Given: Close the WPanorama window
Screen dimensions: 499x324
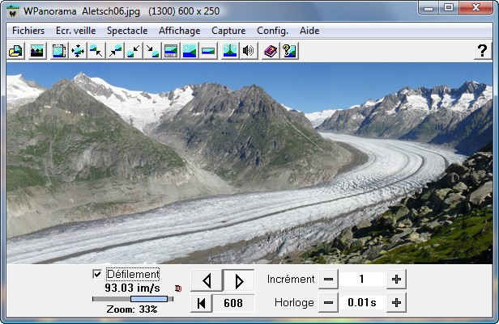Looking at the screenshot, I should click(476, 7).
